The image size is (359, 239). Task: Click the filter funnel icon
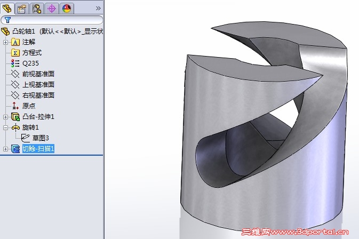[x=8, y=20]
